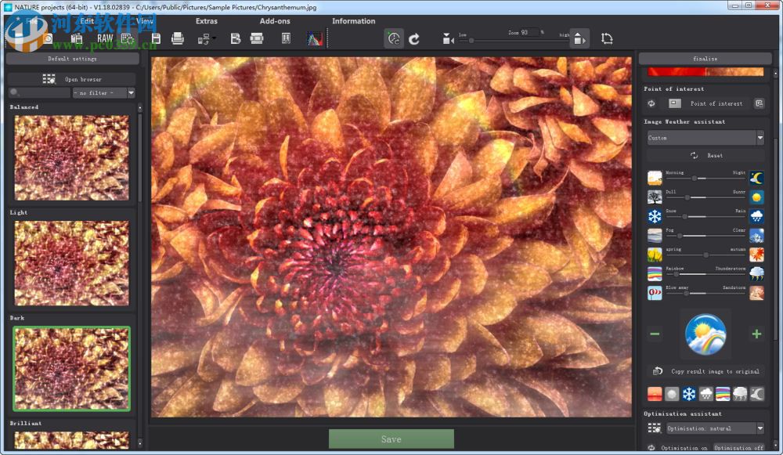Image resolution: width=783 pixels, height=455 pixels.
Task: Open the RAW module from the toolbar
Action: click(105, 38)
